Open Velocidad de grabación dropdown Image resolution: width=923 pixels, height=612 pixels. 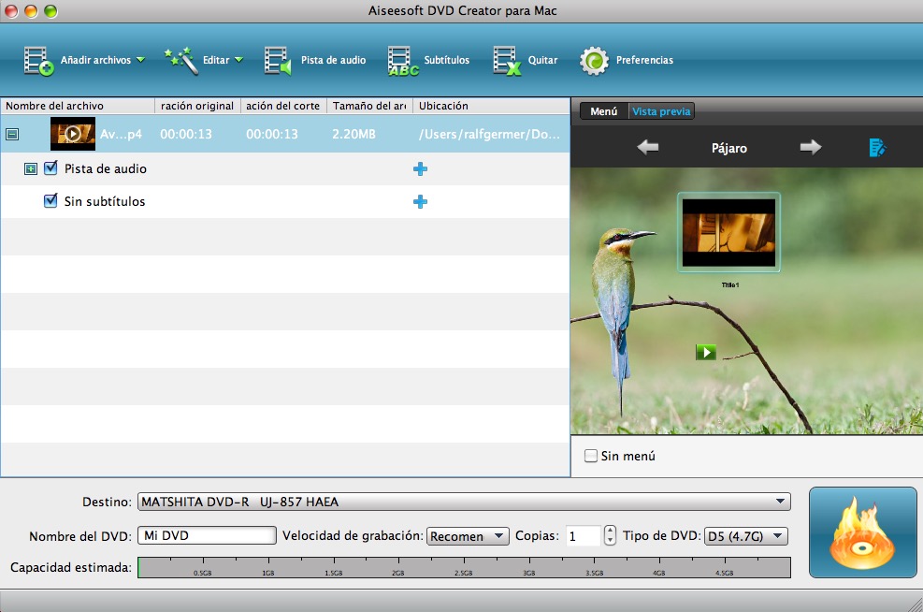468,536
